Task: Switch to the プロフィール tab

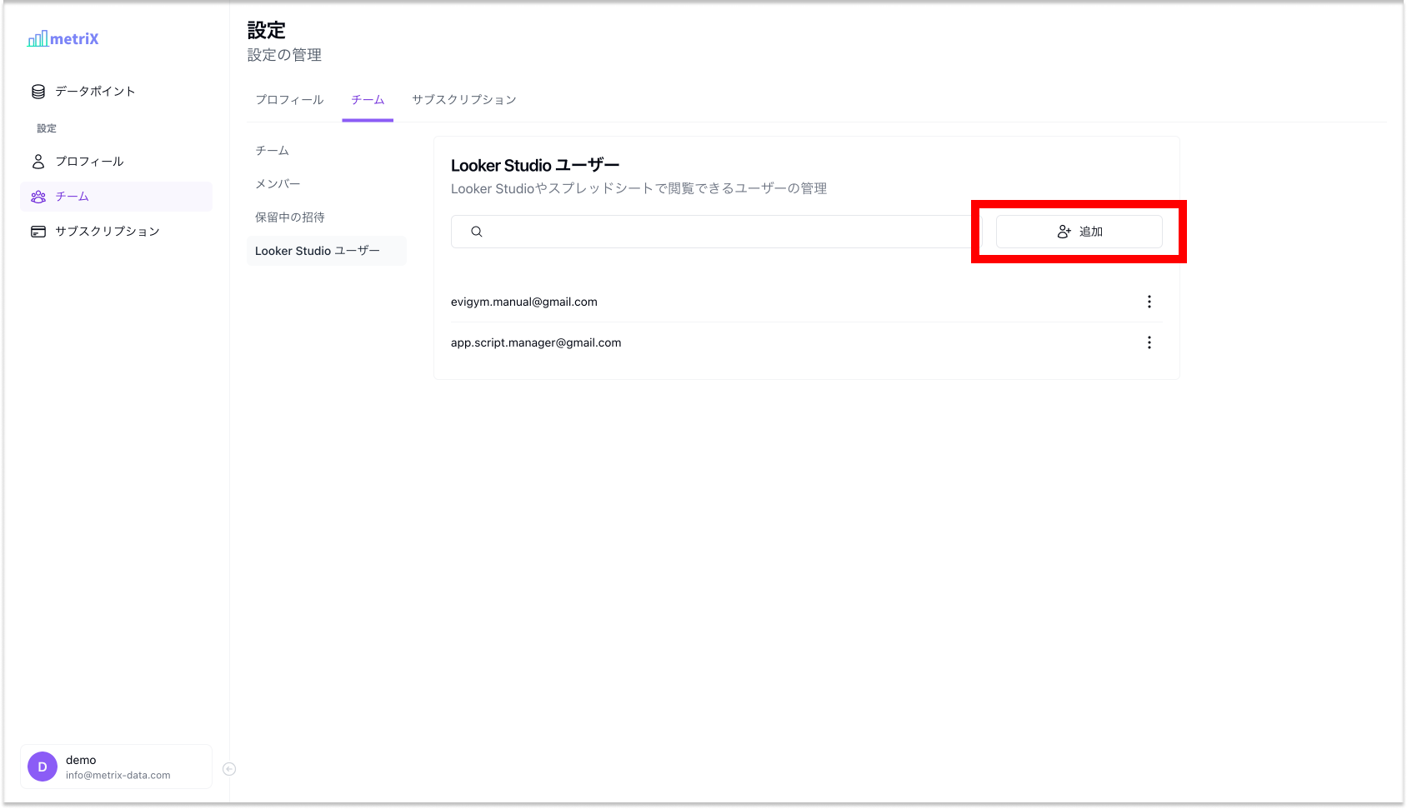Action: tap(289, 100)
